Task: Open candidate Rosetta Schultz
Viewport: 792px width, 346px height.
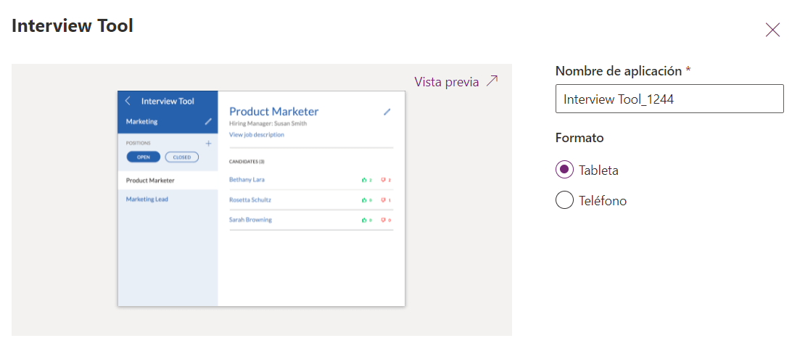Action: point(250,199)
